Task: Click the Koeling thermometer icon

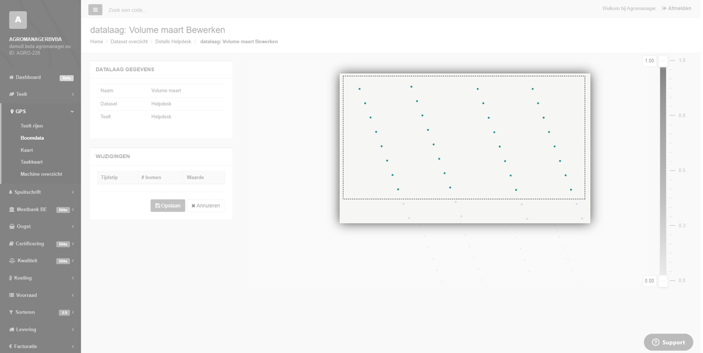Action: click(x=11, y=278)
